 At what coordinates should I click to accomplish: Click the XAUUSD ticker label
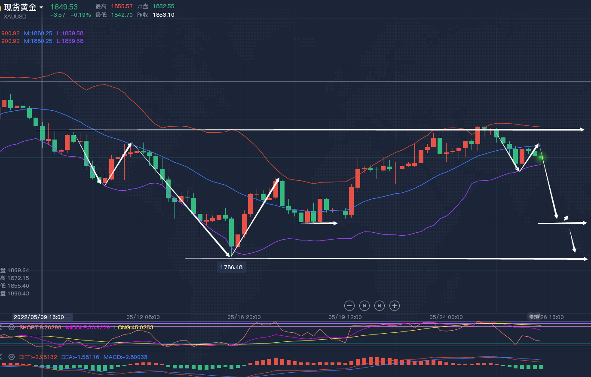point(15,16)
